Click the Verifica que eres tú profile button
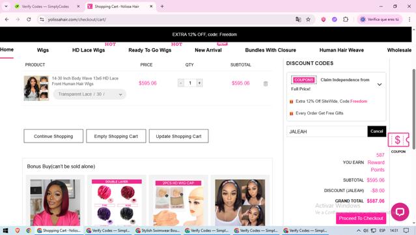Screen dimensions: 416x235 coord(380,20)
